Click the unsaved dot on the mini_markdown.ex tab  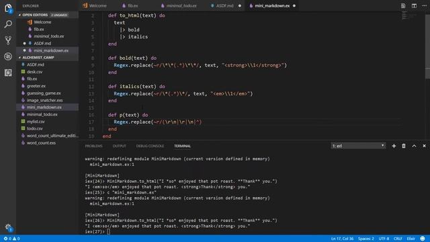coord(294,6)
